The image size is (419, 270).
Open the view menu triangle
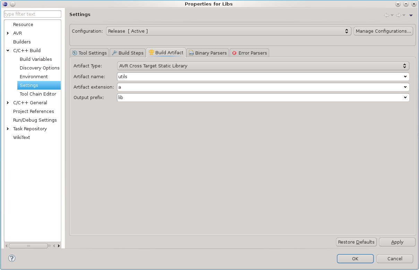[x=411, y=15]
